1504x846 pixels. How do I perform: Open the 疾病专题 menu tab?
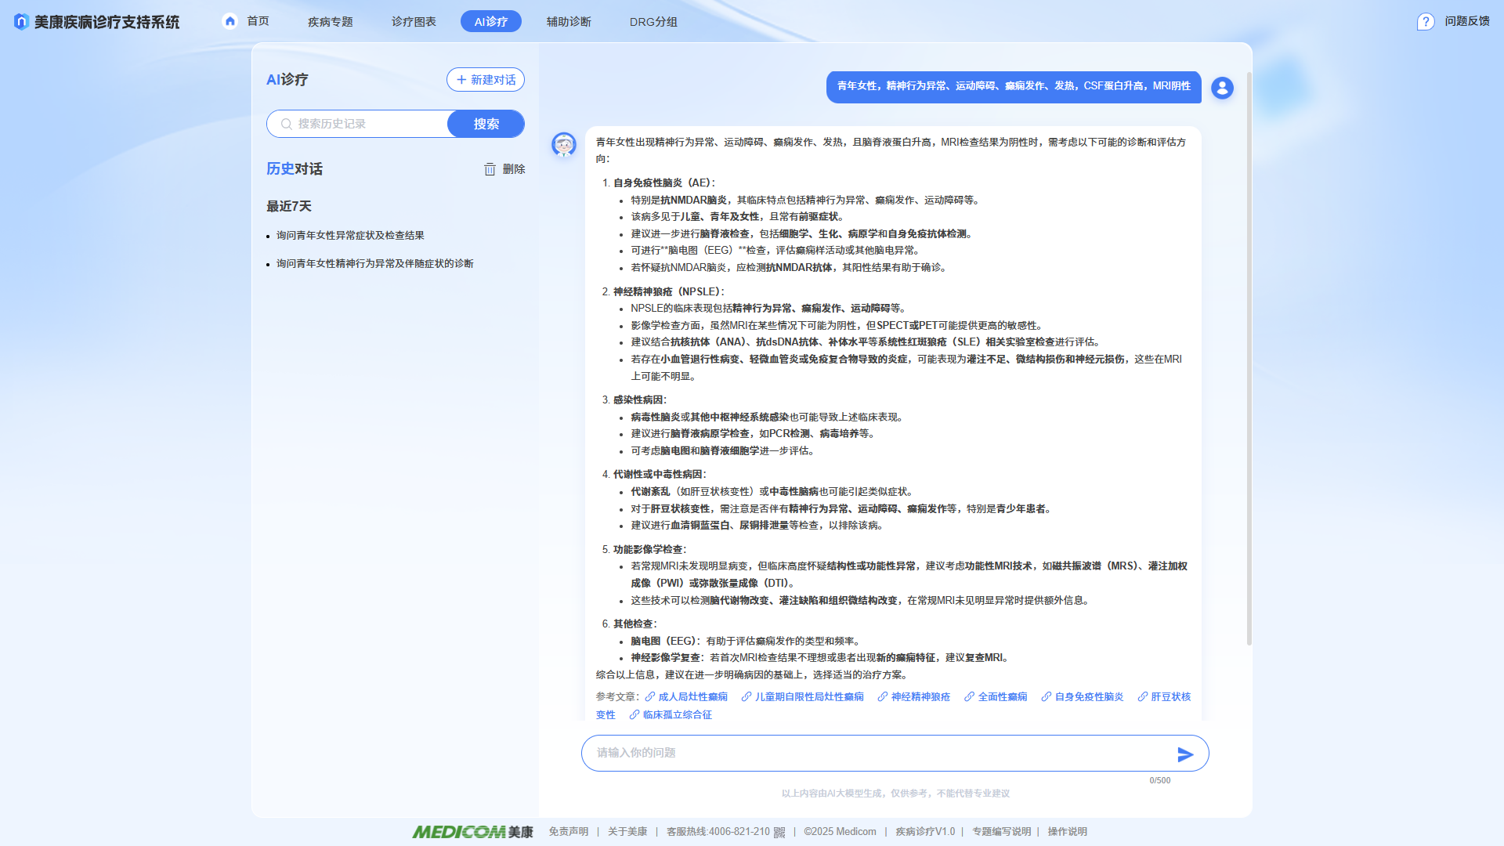pyautogui.click(x=330, y=22)
